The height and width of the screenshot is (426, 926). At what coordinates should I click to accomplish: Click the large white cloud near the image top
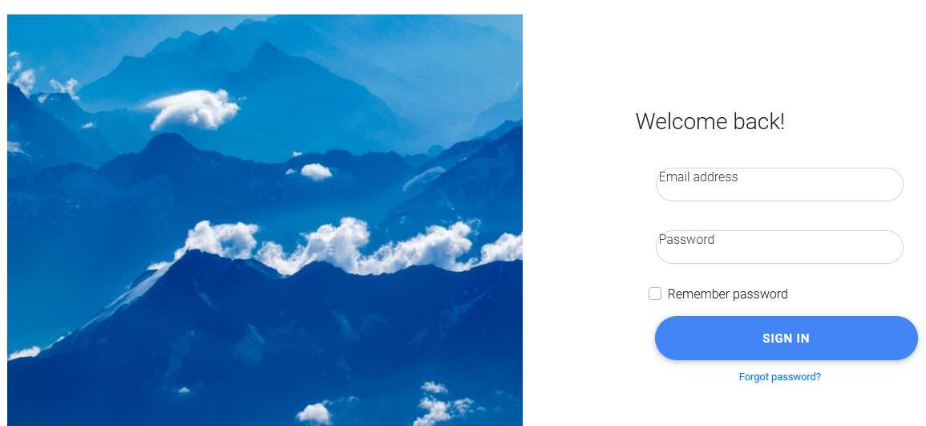(193, 109)
